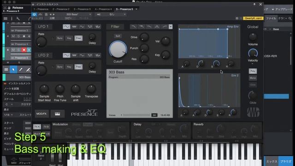Show the on-screen keyboard with piano icon
295x166 pixels.
[57, 114]
